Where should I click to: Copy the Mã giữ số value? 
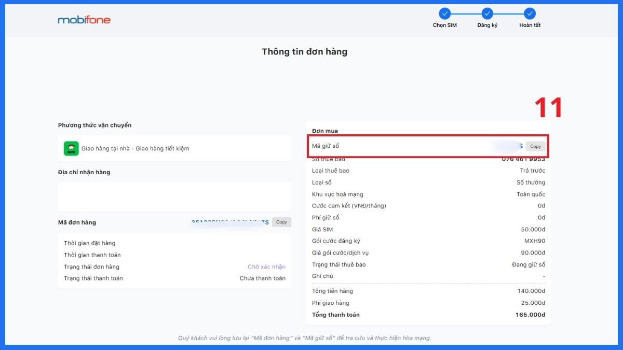point(535,146)
